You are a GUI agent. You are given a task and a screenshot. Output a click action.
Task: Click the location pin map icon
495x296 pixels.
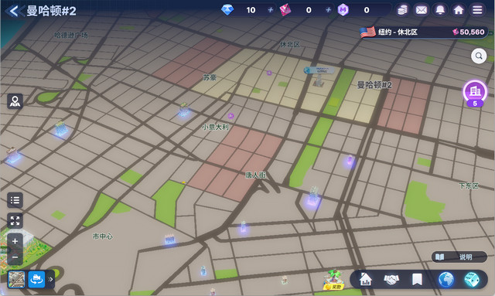[15, 101]
